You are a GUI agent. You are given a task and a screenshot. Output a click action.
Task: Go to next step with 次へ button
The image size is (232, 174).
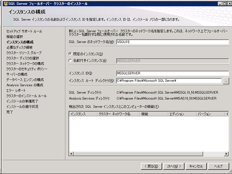click(x=174, y=166)
